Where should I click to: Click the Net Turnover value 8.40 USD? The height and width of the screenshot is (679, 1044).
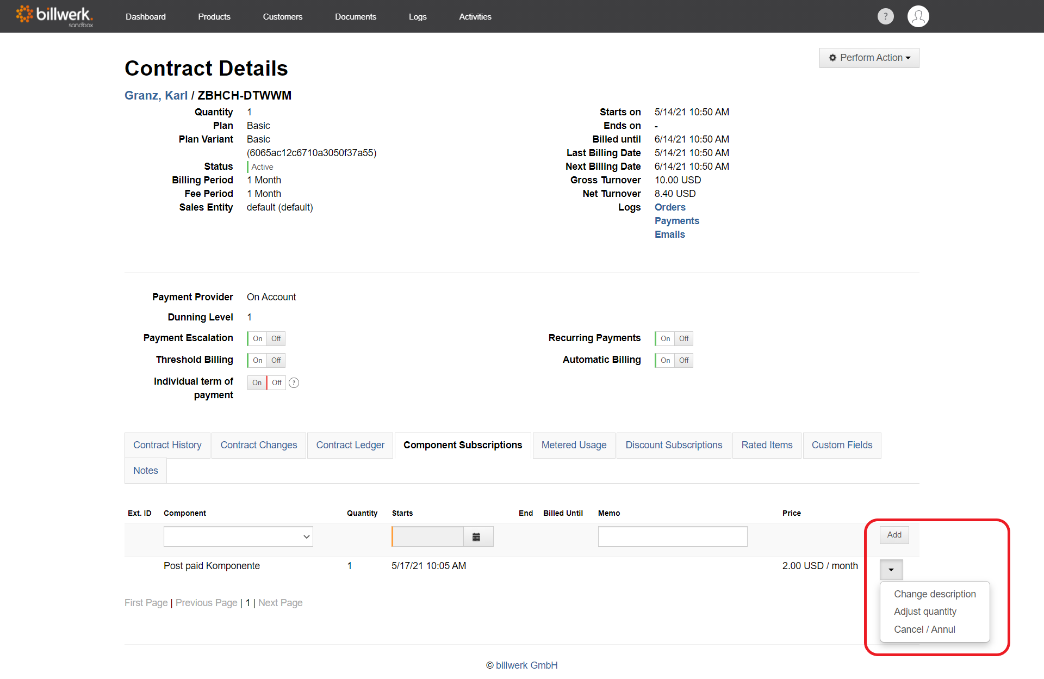[675, 194]
